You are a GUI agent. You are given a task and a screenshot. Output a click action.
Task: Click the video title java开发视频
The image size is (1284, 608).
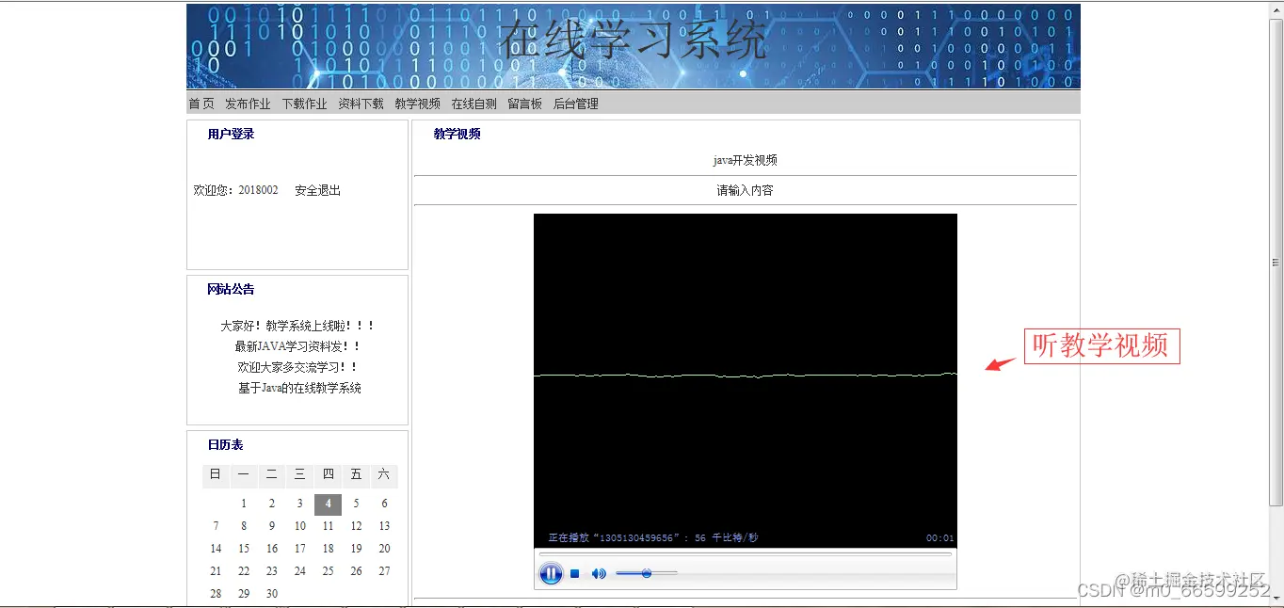pos(746,160)
